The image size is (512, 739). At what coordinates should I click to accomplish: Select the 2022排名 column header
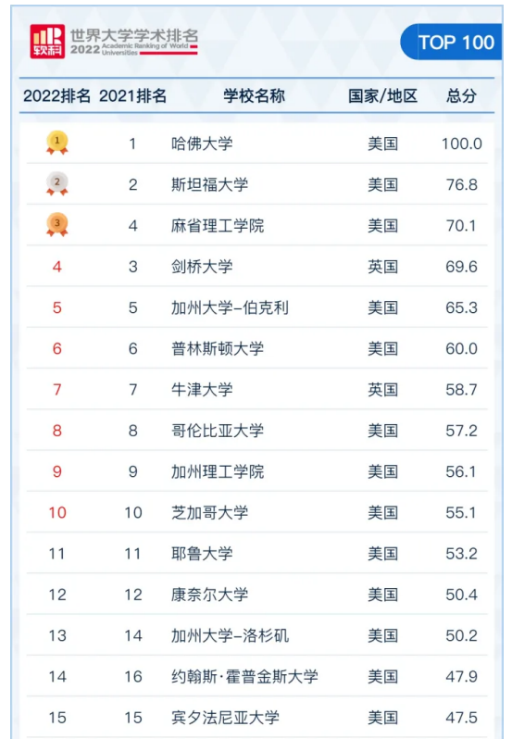pos(57,95)
